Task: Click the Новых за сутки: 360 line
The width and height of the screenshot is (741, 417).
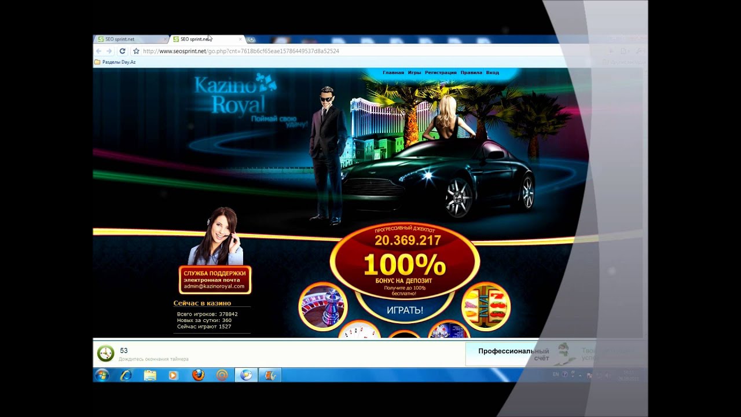Action: (x=204, y=320)
